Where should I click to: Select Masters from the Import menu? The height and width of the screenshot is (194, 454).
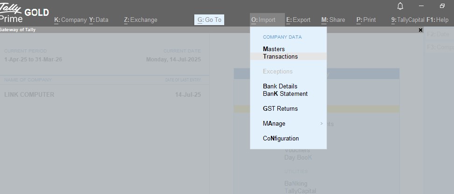pos(274,49)
